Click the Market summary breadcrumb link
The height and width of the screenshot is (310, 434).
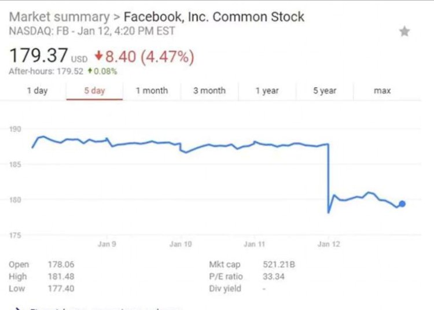pos(58,16)
